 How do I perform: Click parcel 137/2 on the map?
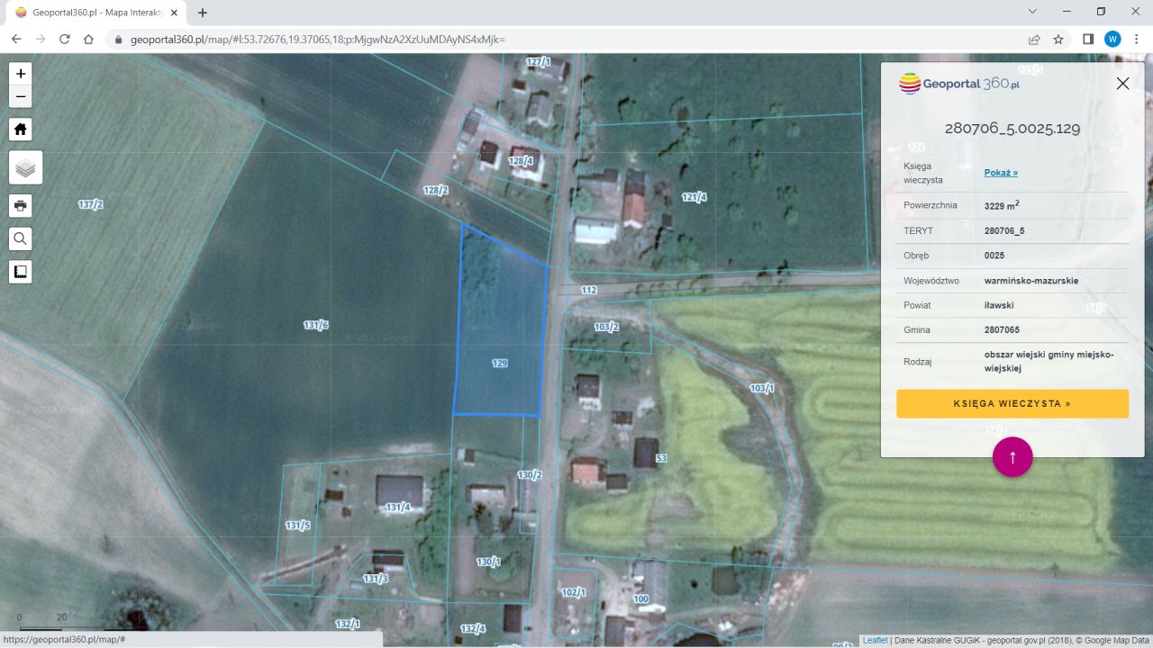91,204
